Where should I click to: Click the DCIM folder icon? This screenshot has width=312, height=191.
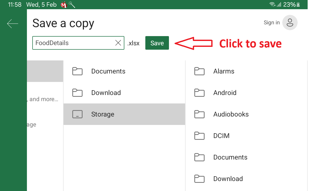[x=199, y=136]
